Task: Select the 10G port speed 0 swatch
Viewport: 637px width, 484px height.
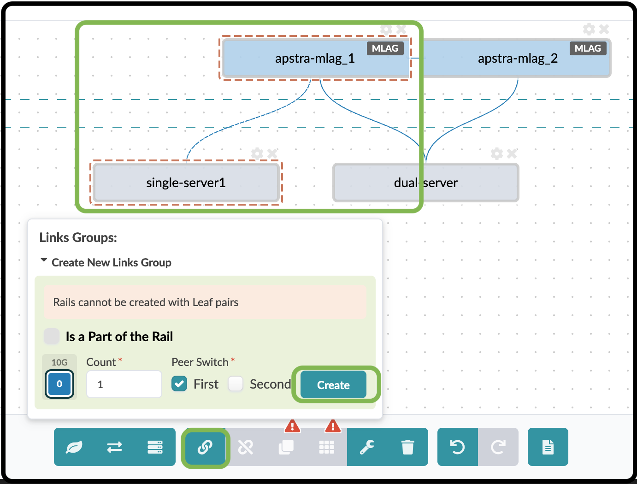Action: [x=59, y=384]
